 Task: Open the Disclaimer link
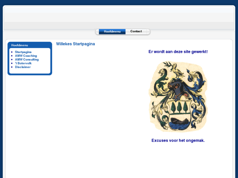pos(23,67)
